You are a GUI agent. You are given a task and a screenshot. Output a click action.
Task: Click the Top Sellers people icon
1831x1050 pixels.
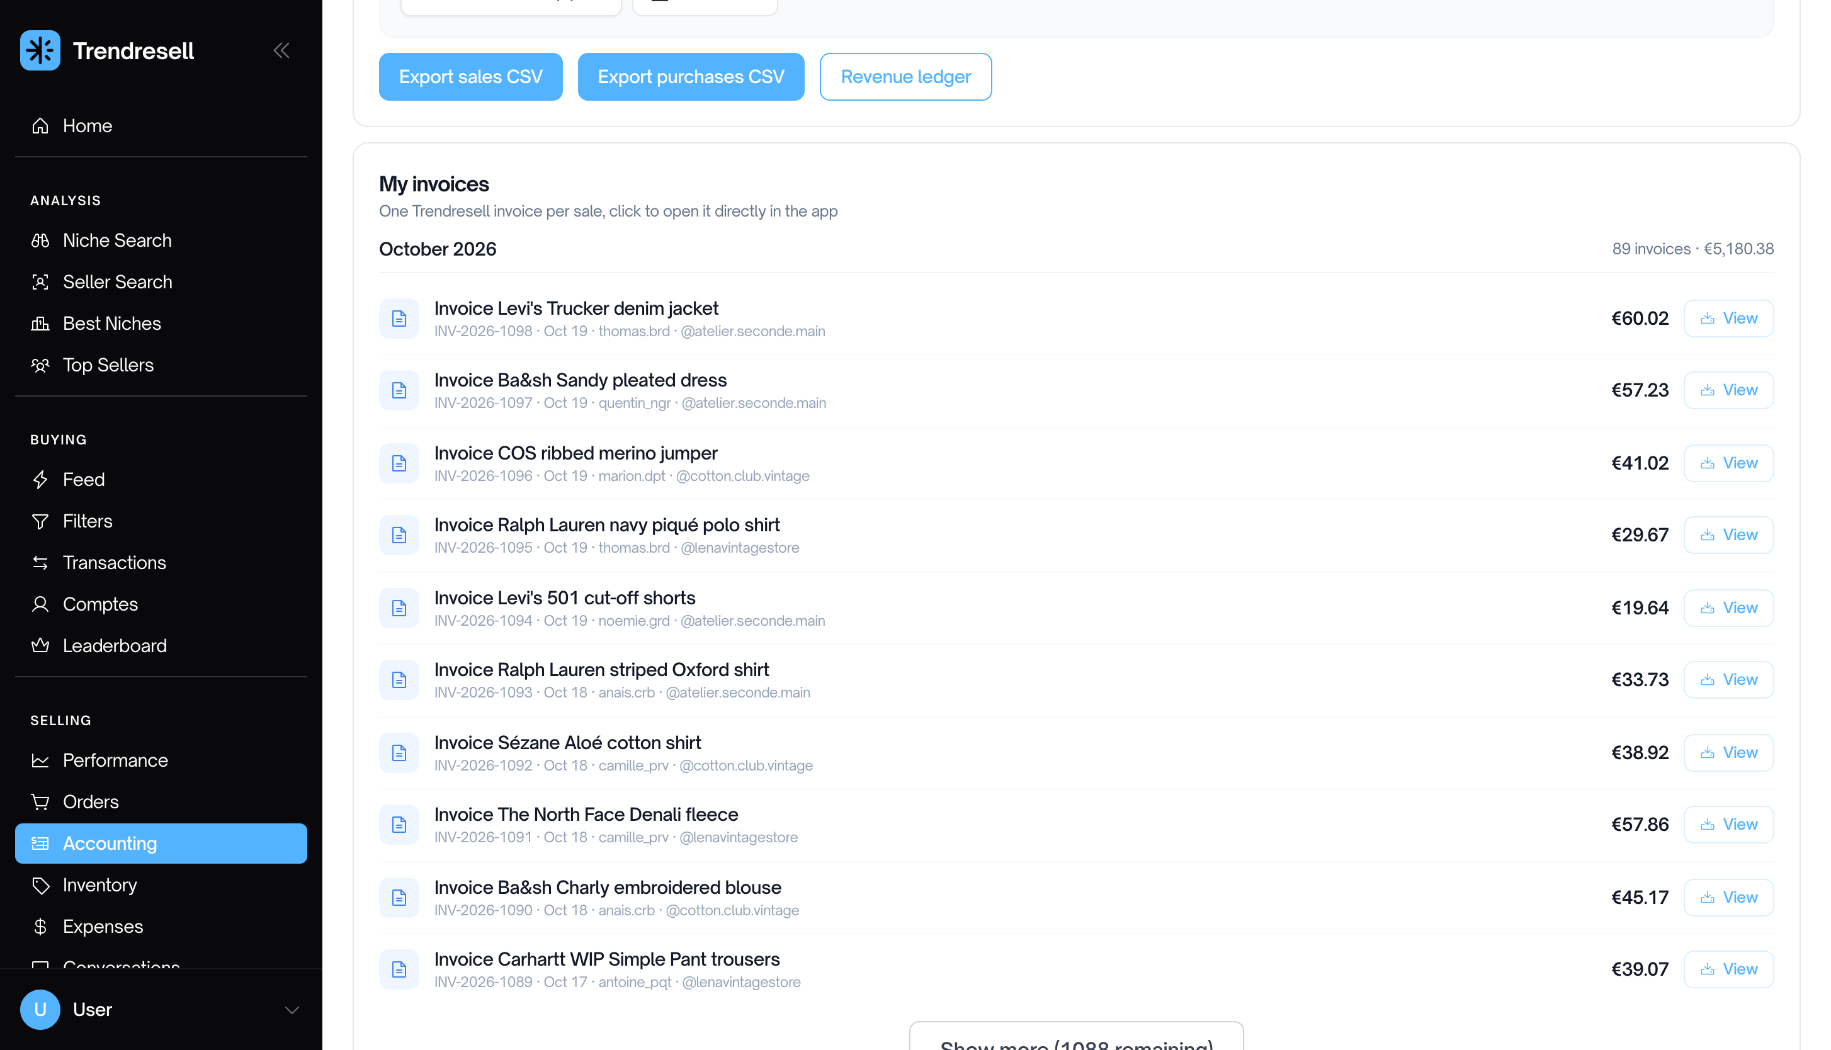[x=40, y=365]
